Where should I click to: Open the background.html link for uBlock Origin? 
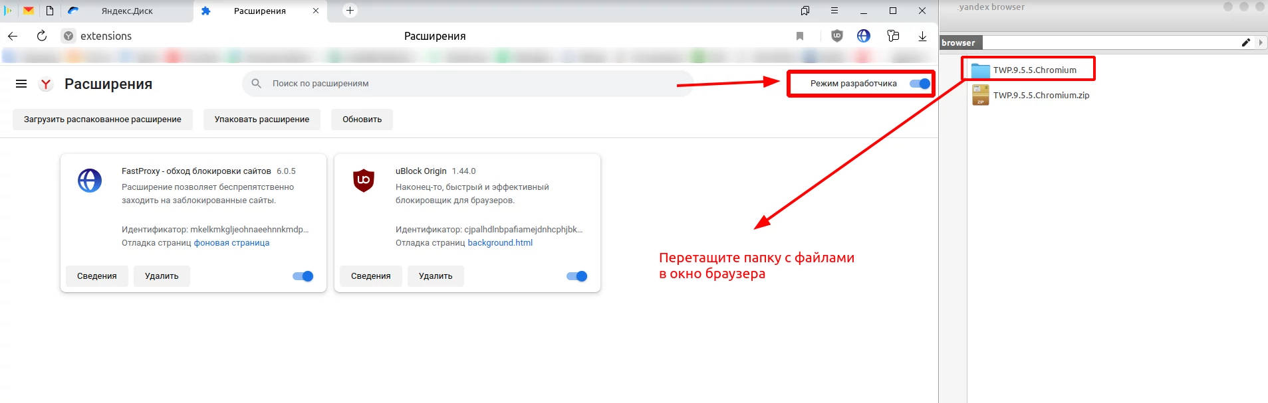500,243
